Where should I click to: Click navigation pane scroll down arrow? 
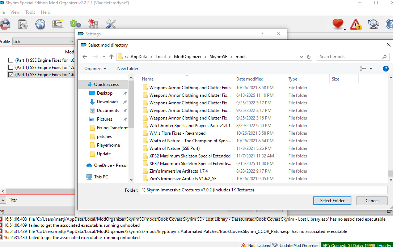pyautogui.click(x=131, y=179)
